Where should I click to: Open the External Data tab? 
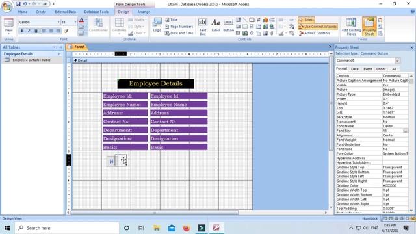(65, 12)
